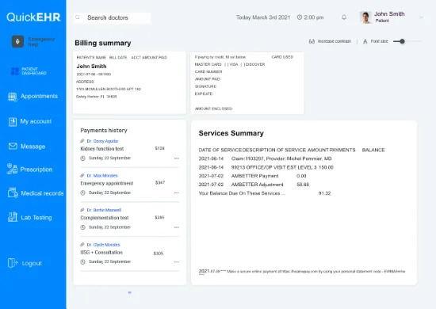This screenshot has height=309, width=436.
Task: Click the Kidney function test $128 amount
Action: (159, 148)
